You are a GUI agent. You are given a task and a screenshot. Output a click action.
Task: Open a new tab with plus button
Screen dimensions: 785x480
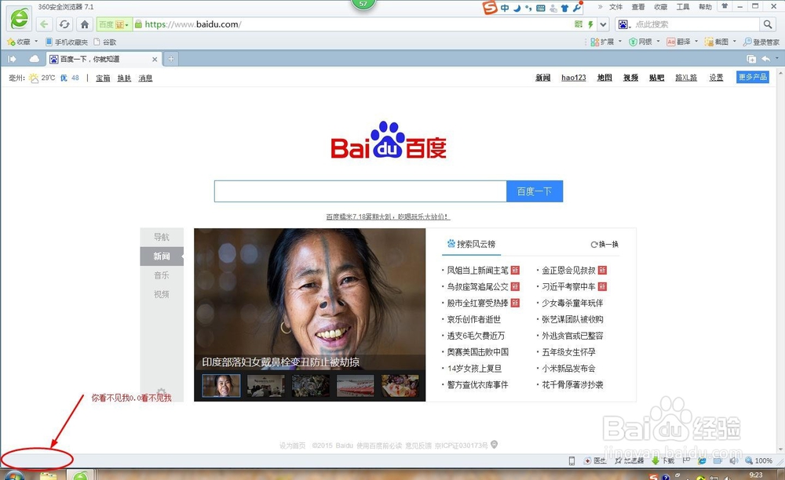click(170, 59)
